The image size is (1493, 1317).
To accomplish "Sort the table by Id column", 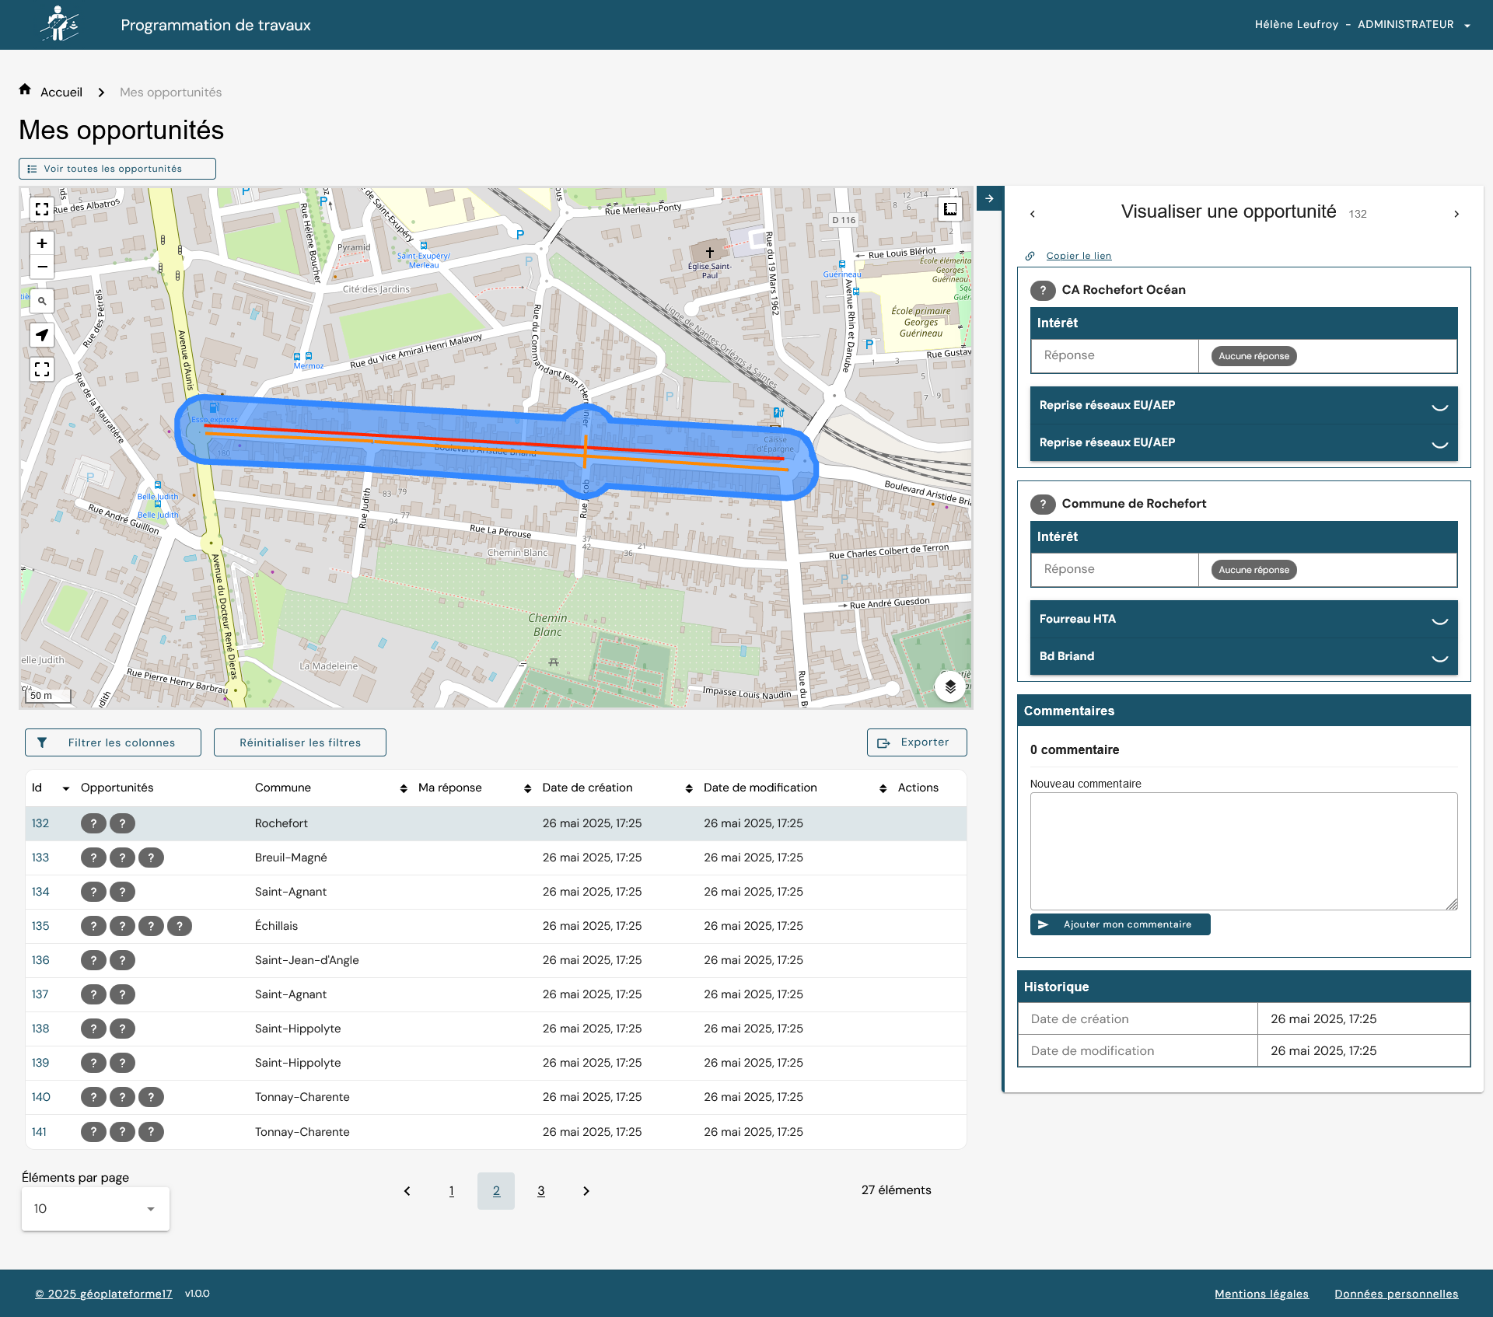I will (66, 788).
